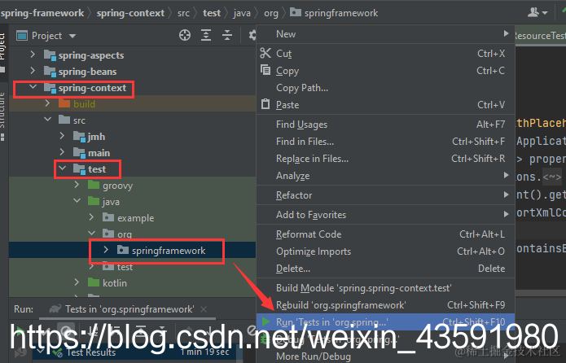Choose Paste from context menu
Viewport: 566px width, 363px height.
tap(385, 105)
